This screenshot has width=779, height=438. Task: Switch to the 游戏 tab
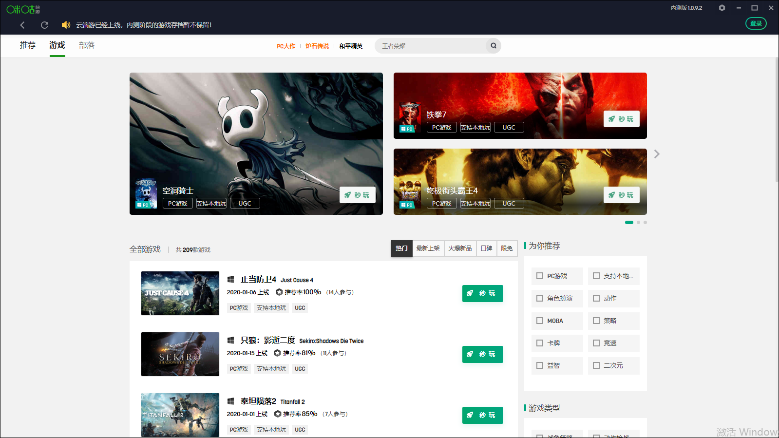pos(57,45)
